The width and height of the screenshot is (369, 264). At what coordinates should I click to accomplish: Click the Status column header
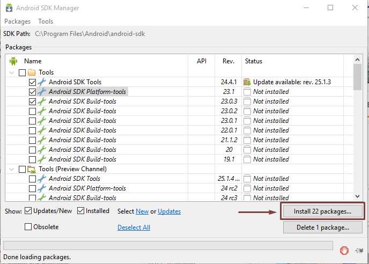coord(254,61)
